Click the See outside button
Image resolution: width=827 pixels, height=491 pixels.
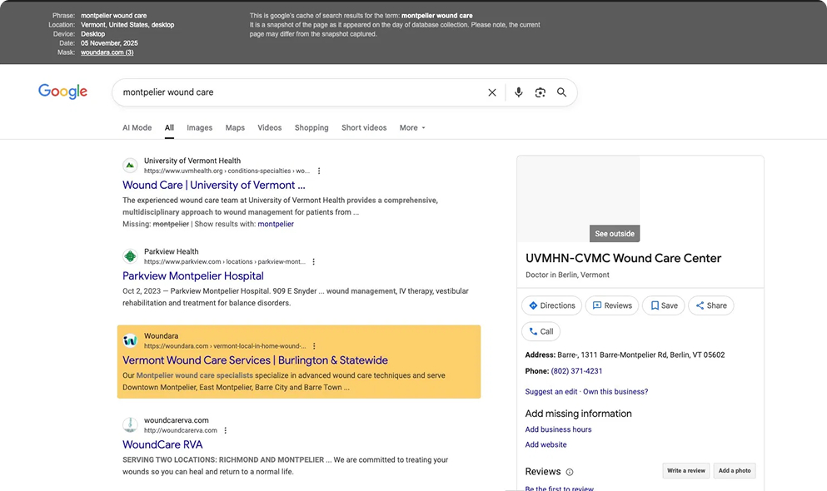point(615,233)
